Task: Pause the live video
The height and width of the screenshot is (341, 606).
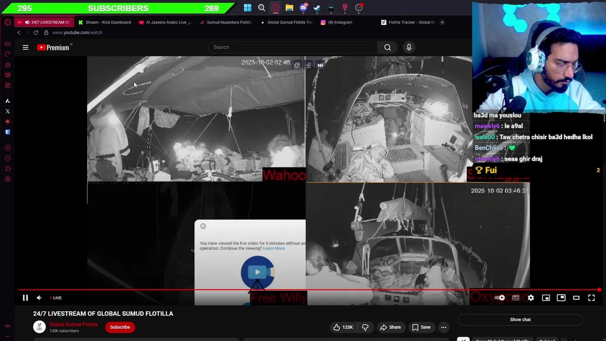Action: click(26, 298)
